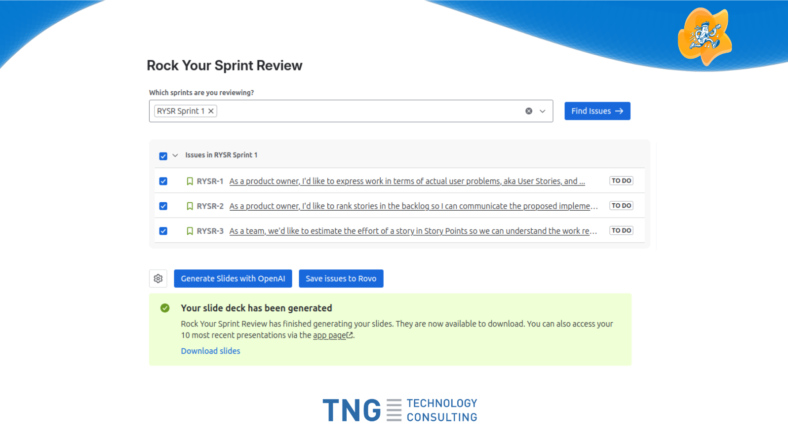Click the sprint selection input field

click(351, 111)
